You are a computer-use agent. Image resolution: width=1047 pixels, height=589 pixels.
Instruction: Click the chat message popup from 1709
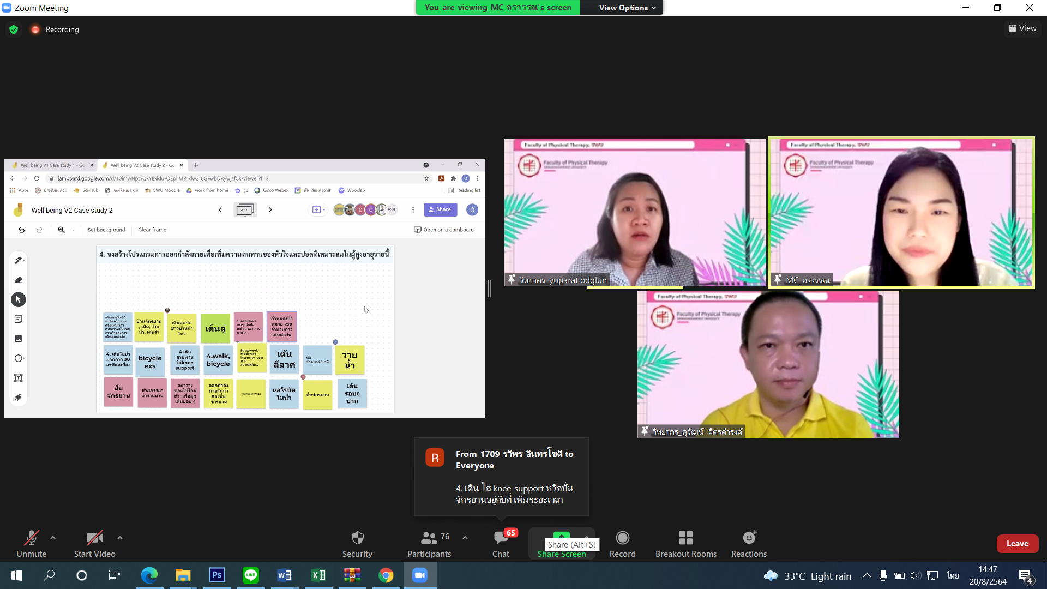(501, 477)
